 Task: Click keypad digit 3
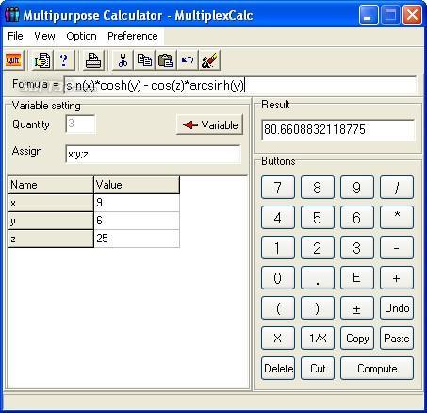357,248
